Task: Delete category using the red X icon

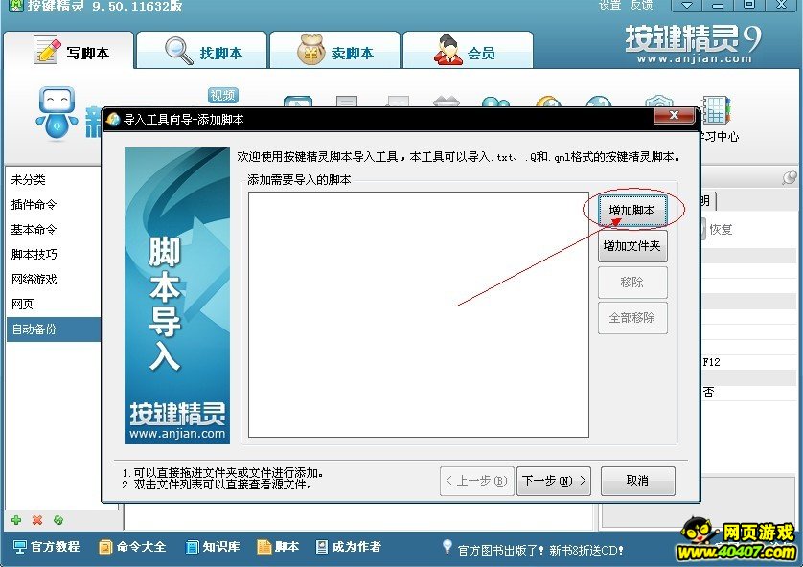Action: (x=37, y=520)
